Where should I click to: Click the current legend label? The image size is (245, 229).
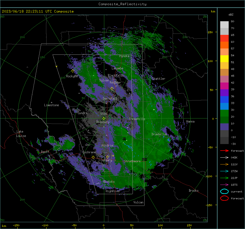click(237, 192)
